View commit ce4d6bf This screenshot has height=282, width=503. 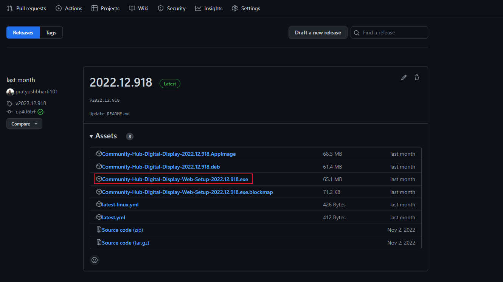click(x=26, y=112)
